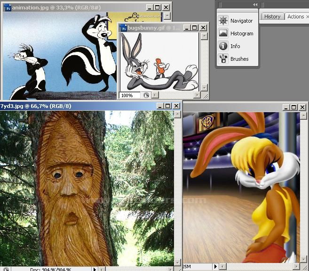Open the Brushes panel icon
309x271 pixels.
coord(223,58)
